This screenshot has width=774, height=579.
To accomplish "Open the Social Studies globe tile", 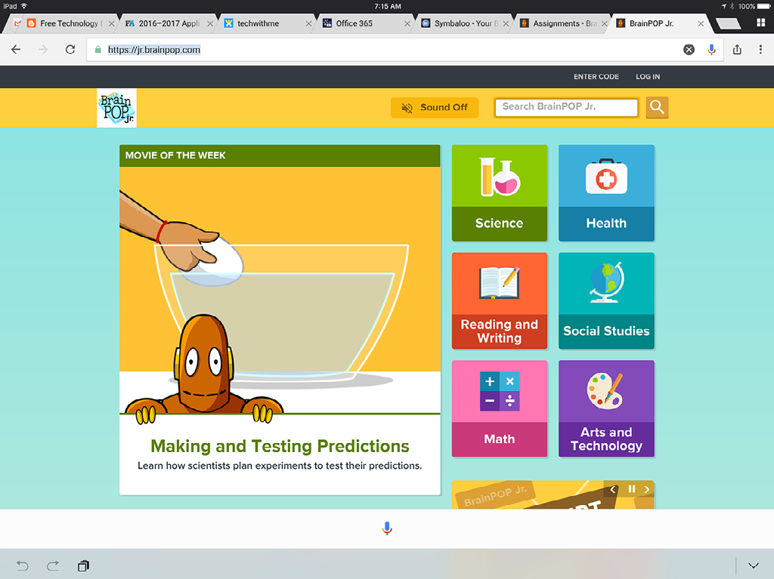I will pyautogui.click(x=606, y=300).
